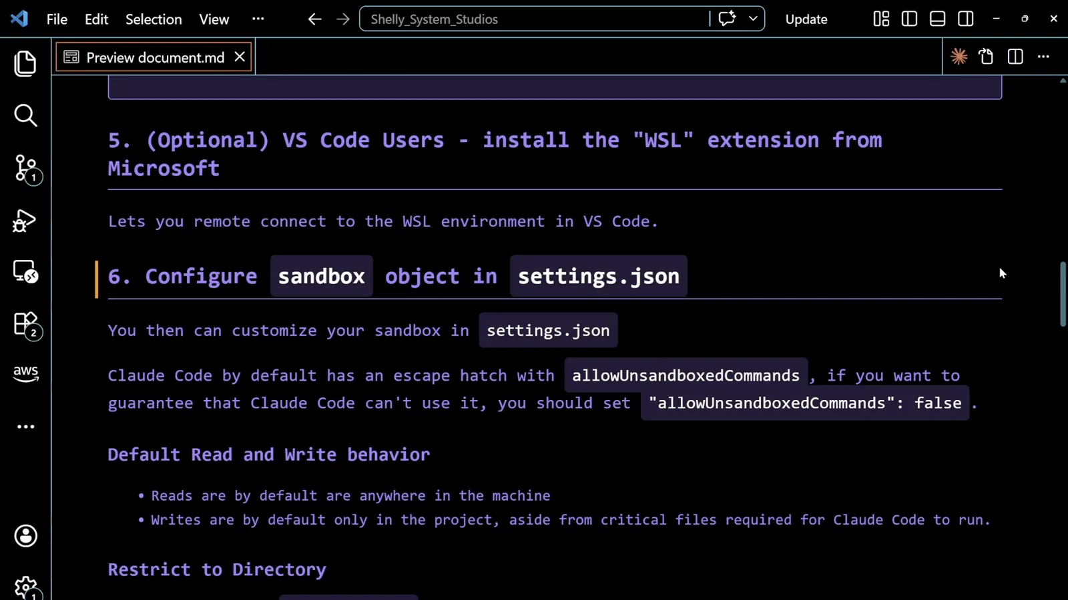Image resolution: width=1068 pixels, height=600 pixels.
Task: Open the Explorer view in activity bar
Action: (25, 63)
